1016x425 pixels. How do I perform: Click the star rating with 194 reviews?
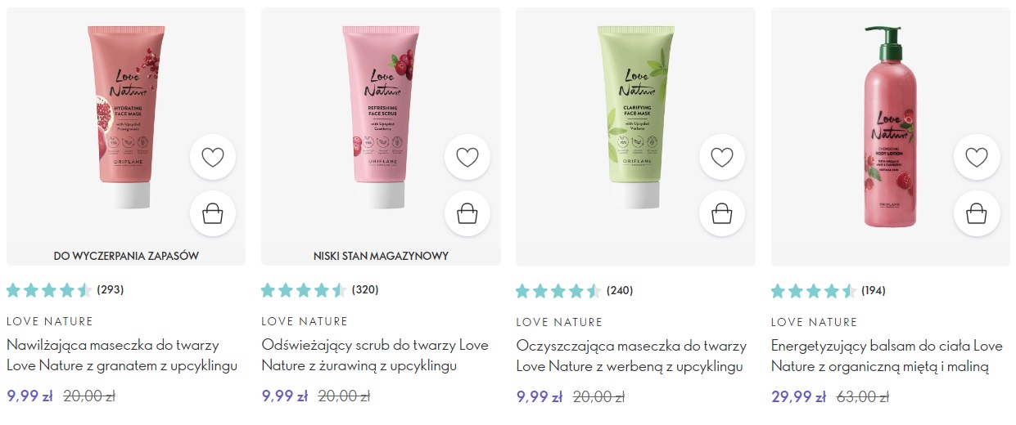coord(829,290)
